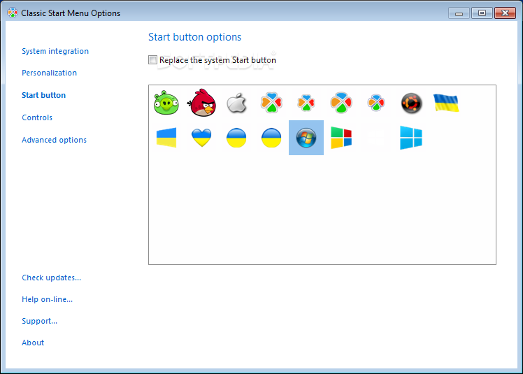The height and width of the screenshot is (374, 523).
Task: Open the About page link
Action: click(33, 343)
